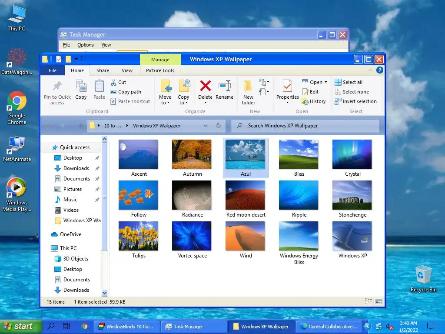Click Invert selection
This screenshot has height=334, width=445.
355,101
